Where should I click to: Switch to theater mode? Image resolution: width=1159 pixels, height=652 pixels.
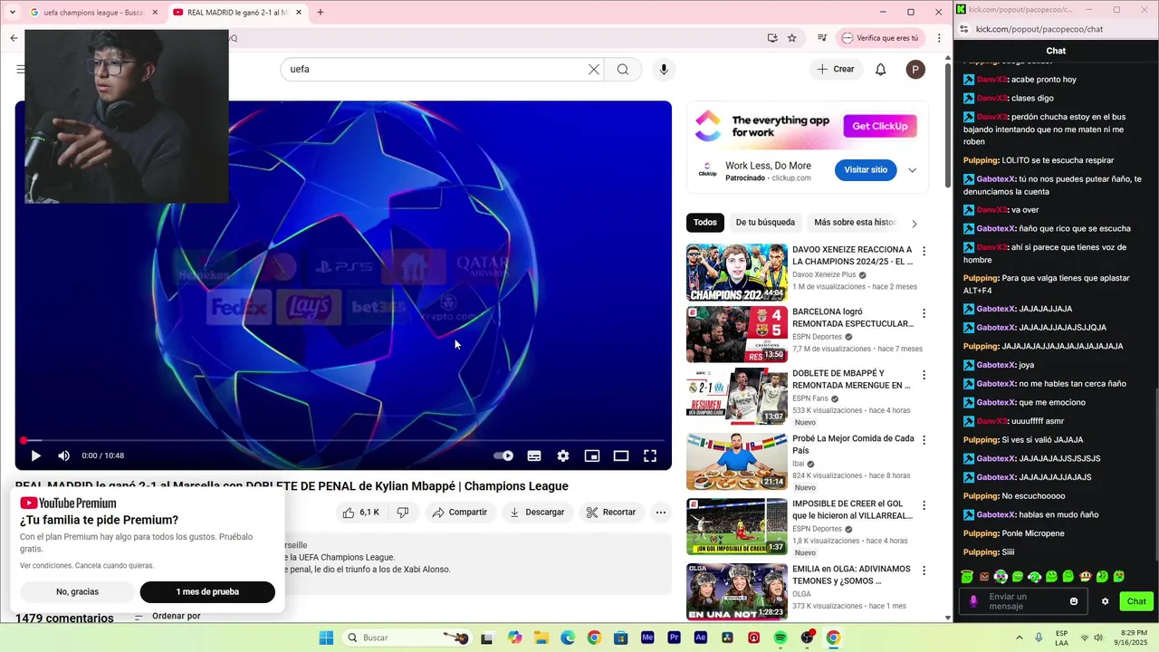pos(621,455)
